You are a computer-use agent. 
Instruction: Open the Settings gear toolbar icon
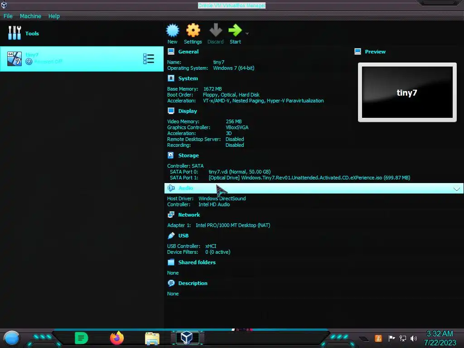point(193,30)
